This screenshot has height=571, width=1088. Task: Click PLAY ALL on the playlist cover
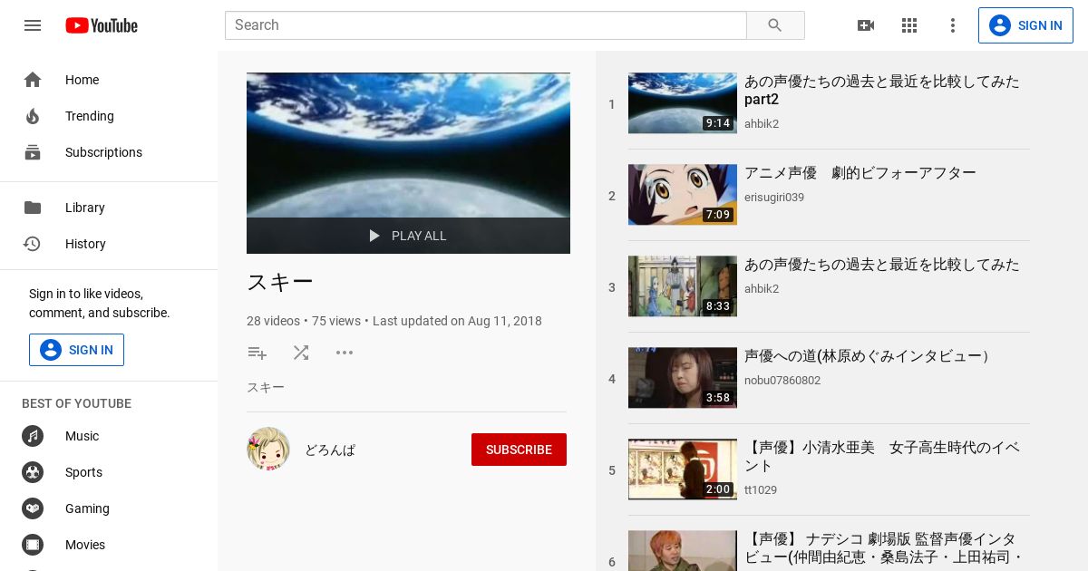[x=408, y=236]
